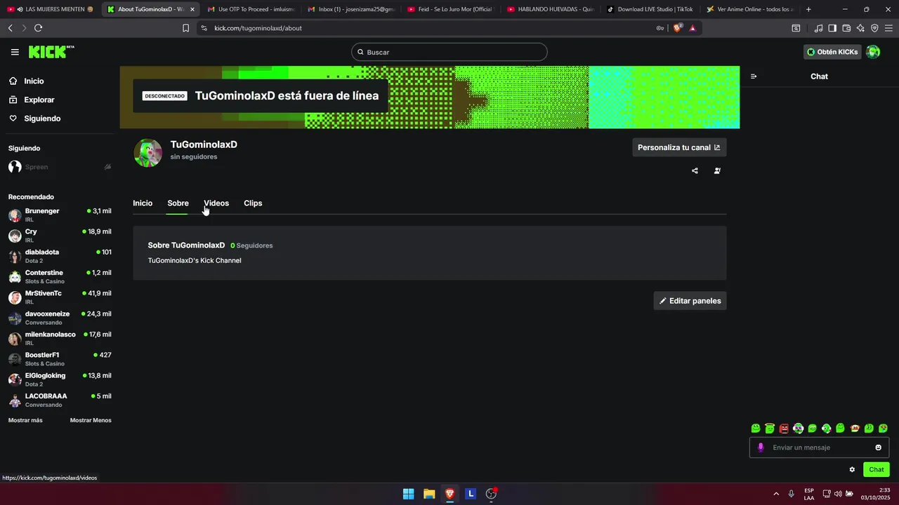
Task: Select the Sobre channel tab
Action: click(178, 203)
